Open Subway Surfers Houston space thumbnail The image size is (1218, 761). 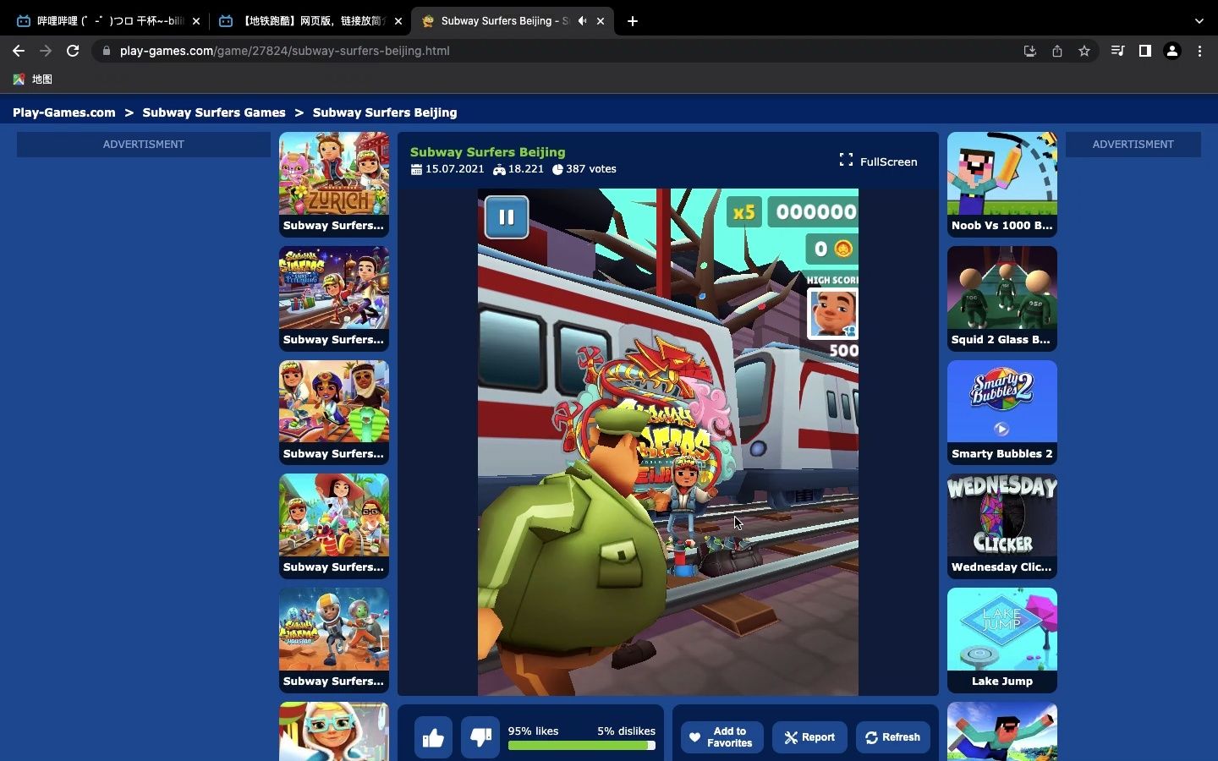pyautogui.click(x=334, y=640)
